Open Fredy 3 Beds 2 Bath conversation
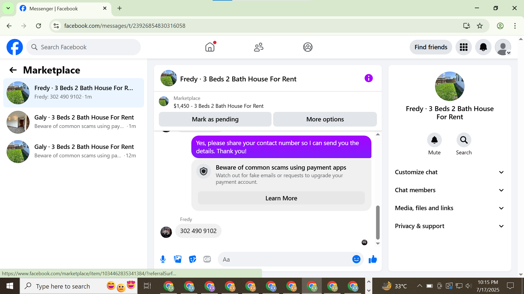 pos(74,93)
